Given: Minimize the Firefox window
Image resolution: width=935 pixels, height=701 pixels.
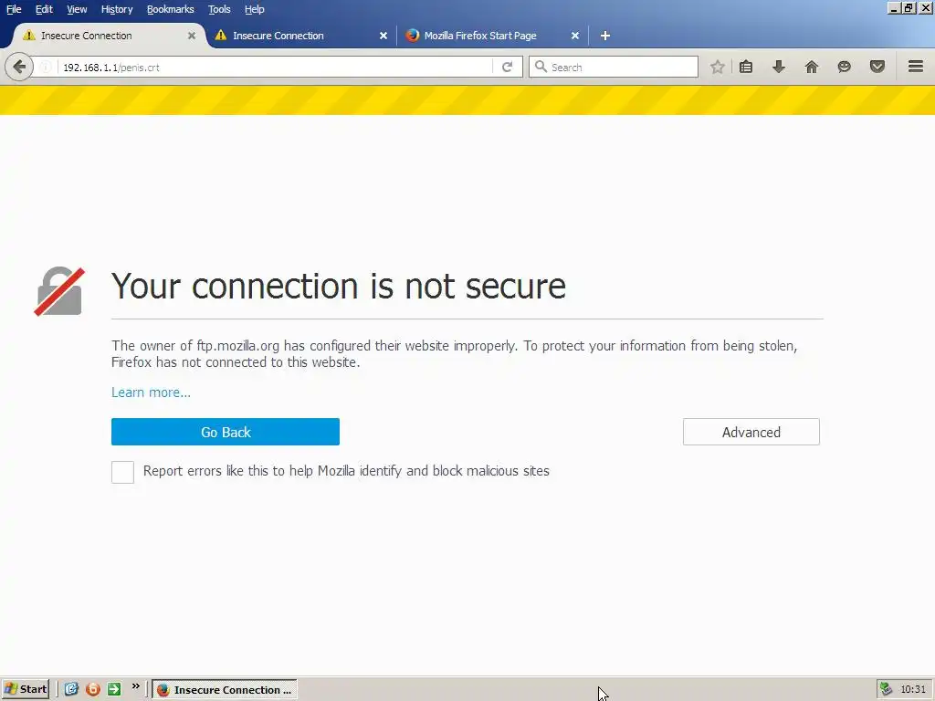Looking at the screenshot, I should (894, 8).
